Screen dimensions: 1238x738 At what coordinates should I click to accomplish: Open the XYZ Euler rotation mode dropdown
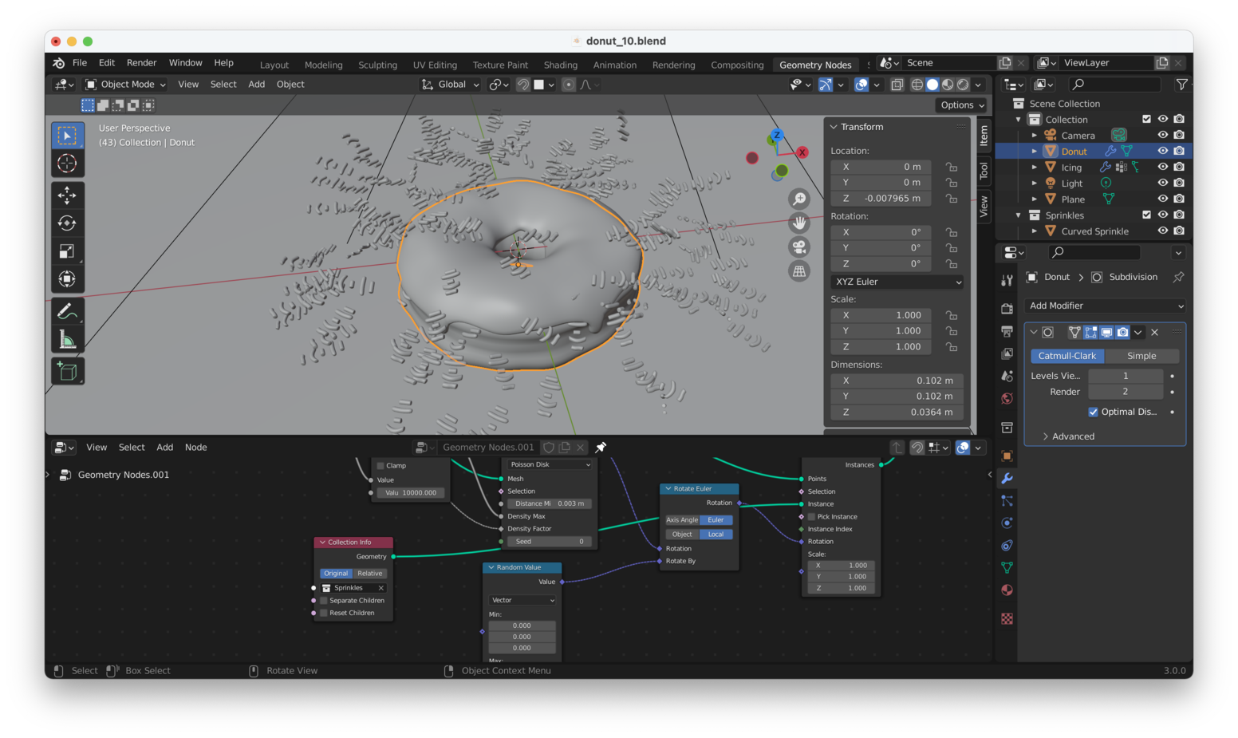pos(897,282)
